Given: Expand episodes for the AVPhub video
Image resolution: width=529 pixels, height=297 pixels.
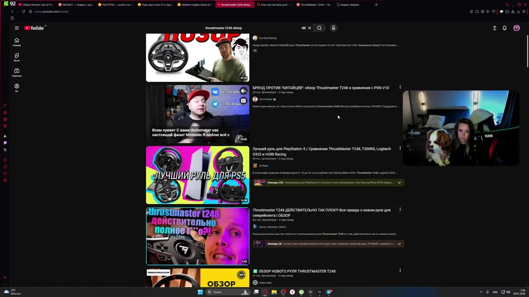Looking at the screenshot, I should (x=399, y=183).
